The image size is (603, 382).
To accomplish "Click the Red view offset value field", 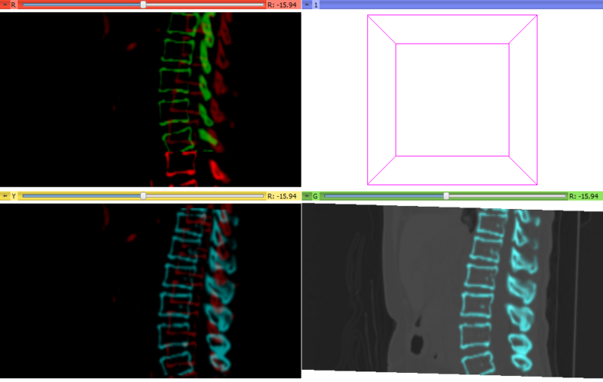I will tap(283, 5).
